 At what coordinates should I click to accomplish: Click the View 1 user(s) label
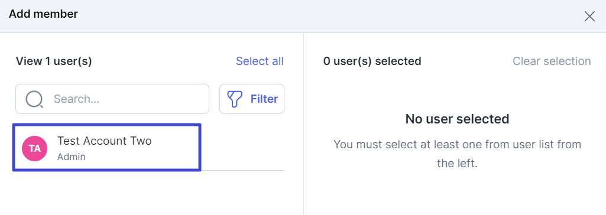click(x=54, y=61)
